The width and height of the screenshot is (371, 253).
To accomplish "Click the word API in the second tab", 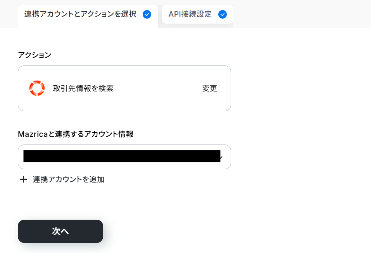I will point(176,14).
